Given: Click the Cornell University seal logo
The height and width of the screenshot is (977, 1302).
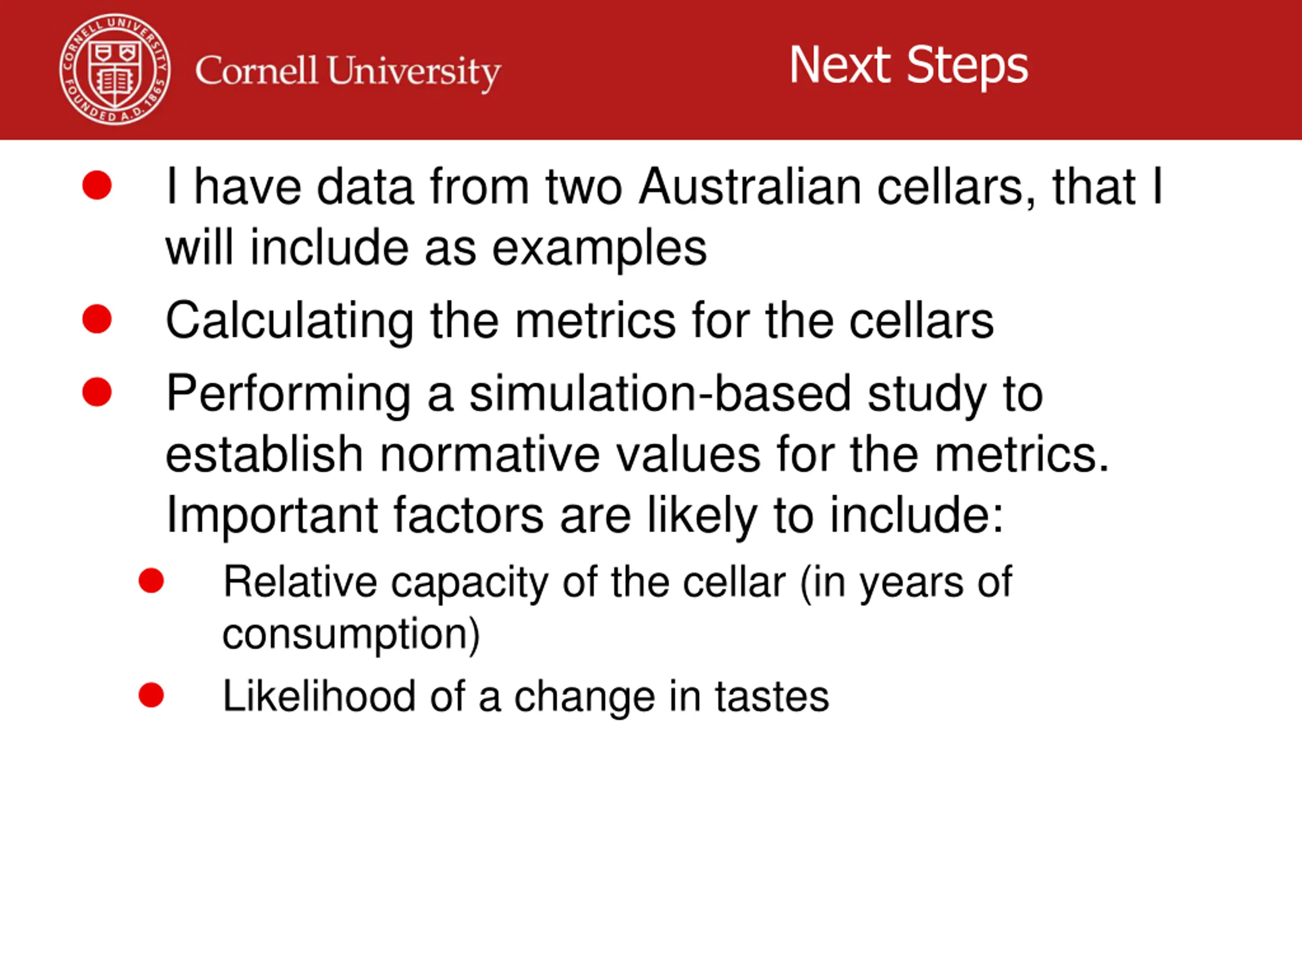Looking at the screenshot, I should point(115,70).
